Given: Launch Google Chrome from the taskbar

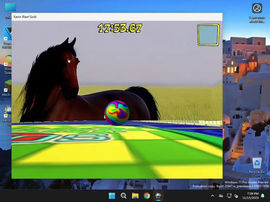Looking at the screenshot, I should 147,196.
